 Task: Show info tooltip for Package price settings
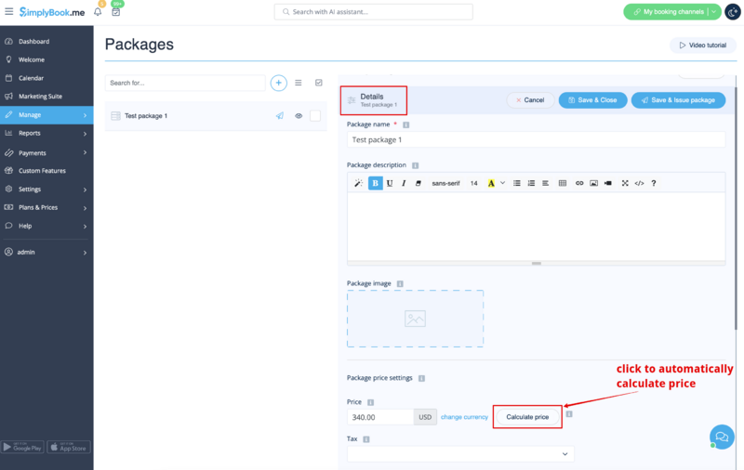(x=421, y=378)
